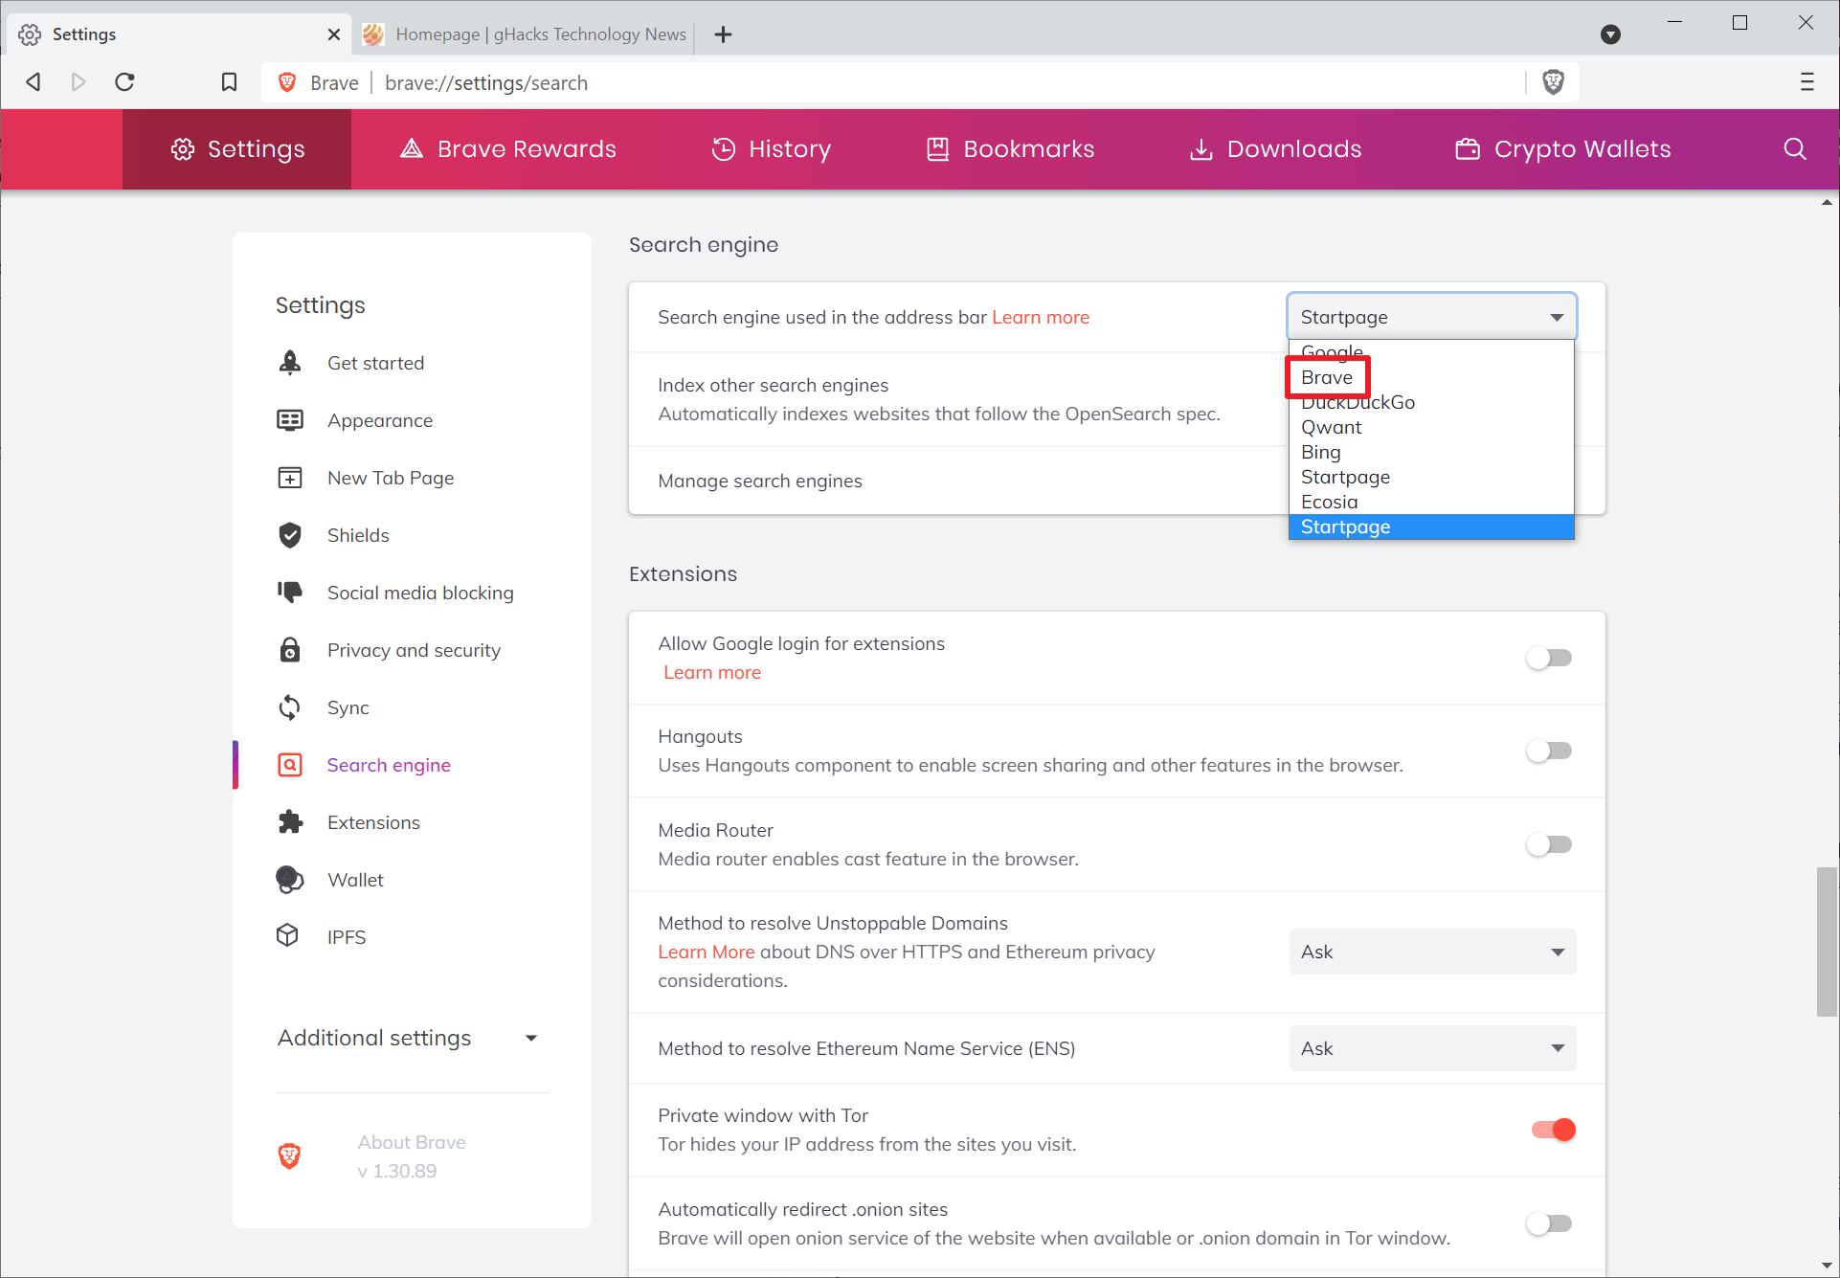Open the search engine dropdown menu

(x=1430, y=316)
